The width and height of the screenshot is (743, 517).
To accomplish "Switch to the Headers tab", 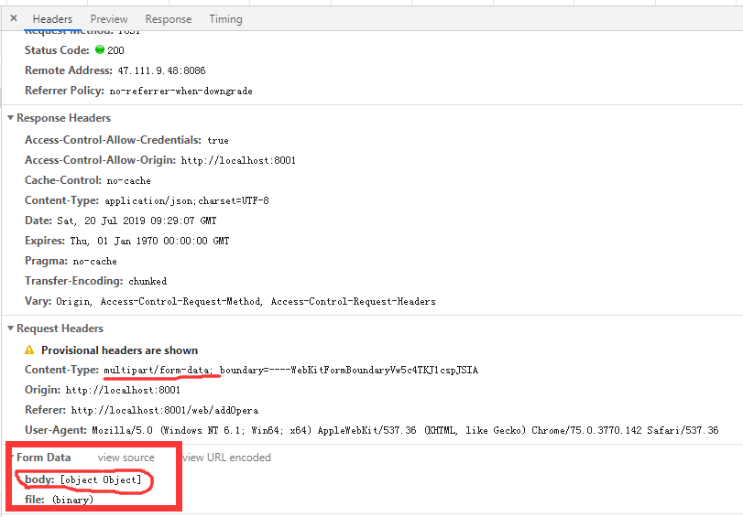I will [x=52, y=19].
